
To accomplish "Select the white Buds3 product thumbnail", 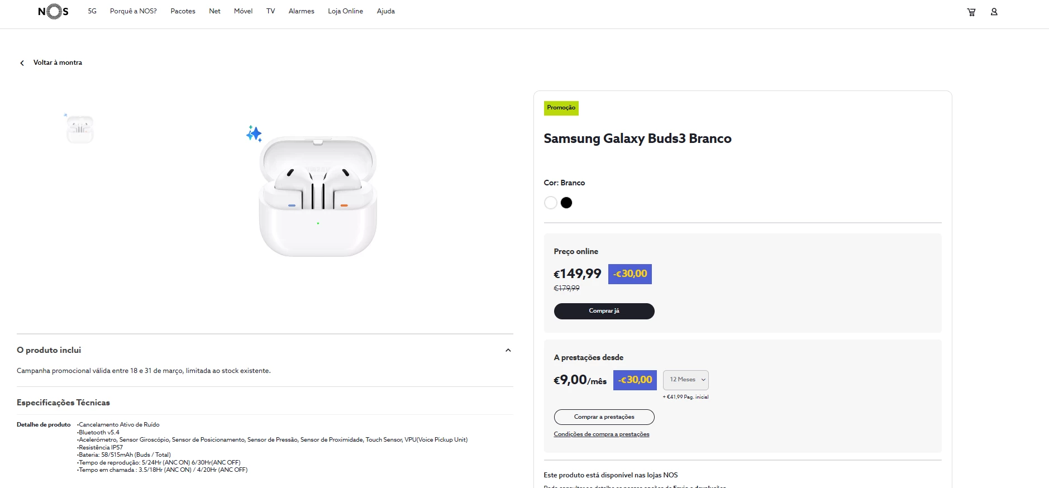I will coord(80,129).
